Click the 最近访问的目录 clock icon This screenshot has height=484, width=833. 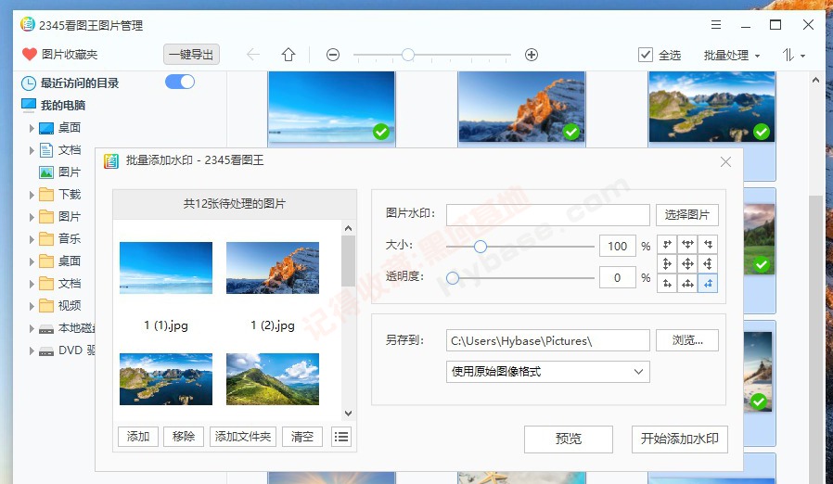[28, 83]
